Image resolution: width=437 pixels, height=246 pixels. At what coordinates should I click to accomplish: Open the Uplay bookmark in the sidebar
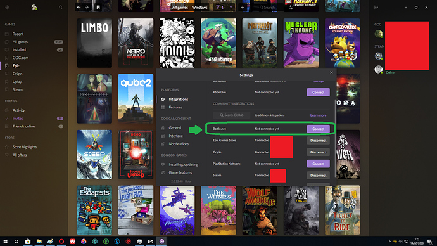click(17, 82)
